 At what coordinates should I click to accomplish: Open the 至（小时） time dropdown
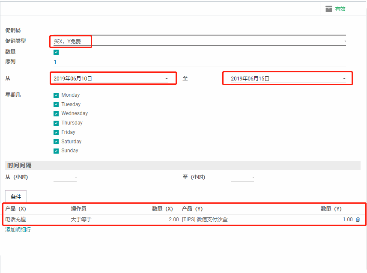pyautogui.click(x=242, y=177)
